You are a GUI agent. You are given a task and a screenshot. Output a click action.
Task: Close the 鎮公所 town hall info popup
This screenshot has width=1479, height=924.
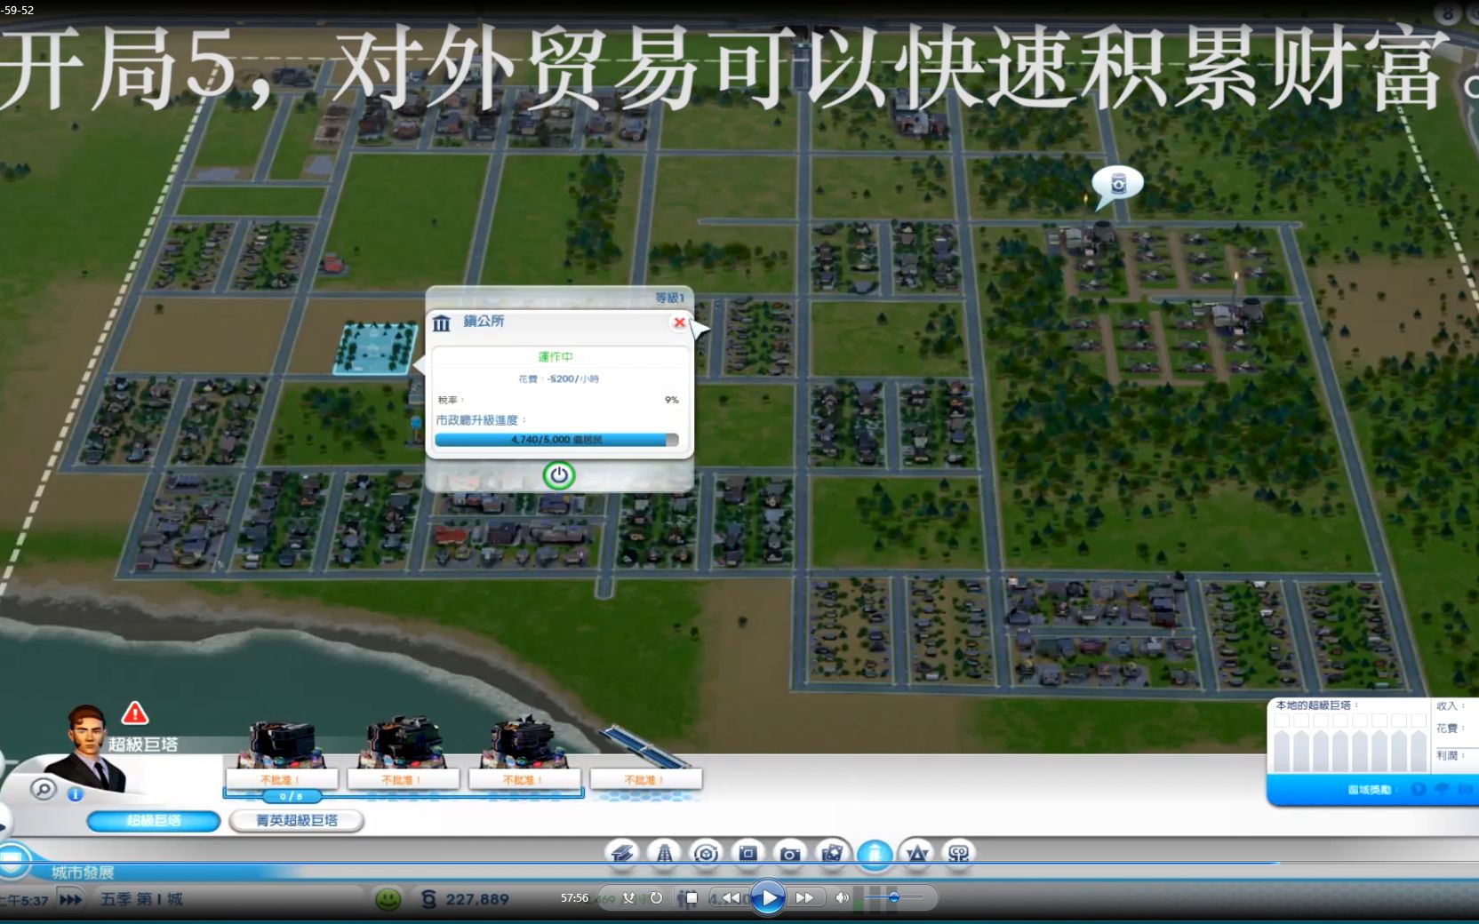679,323
